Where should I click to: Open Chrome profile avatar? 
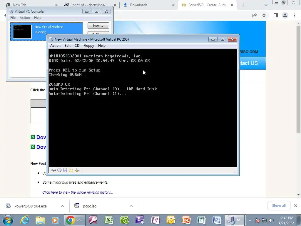(x=285, y=15)
